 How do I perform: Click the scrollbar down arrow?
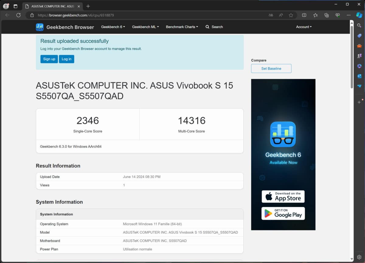[x=352, y=259]
